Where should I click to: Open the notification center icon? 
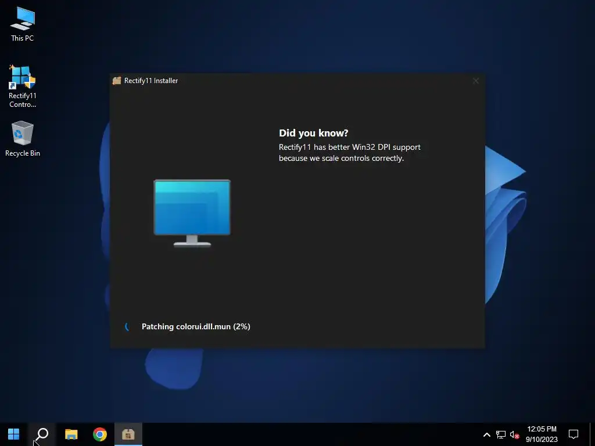click(x=574, y=434)
